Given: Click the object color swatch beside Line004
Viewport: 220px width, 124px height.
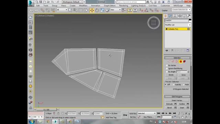Looking at the screenshot, I should click(x=190, y=21).
